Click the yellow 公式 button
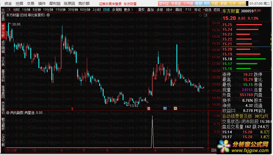The width and height of the screenshot is (273, 155). (232, 4)
